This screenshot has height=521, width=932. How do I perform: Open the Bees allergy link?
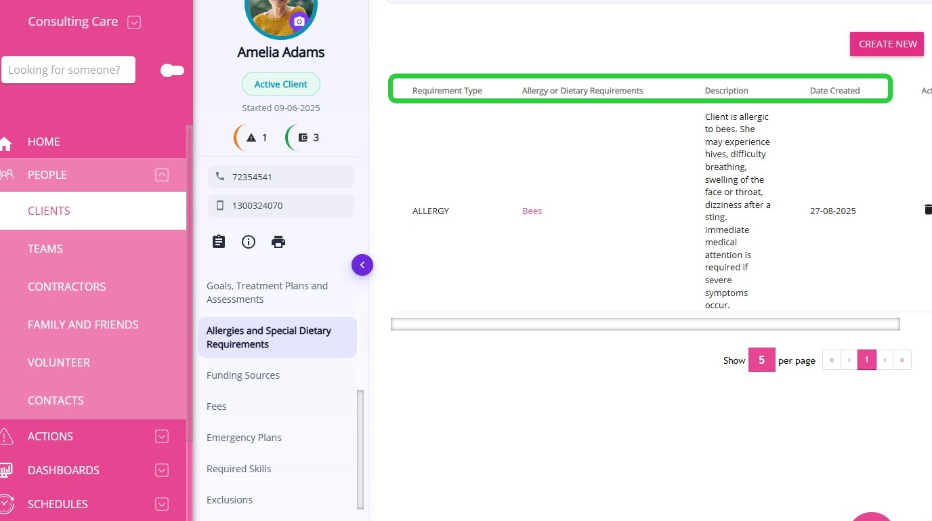tap(532, 211)
